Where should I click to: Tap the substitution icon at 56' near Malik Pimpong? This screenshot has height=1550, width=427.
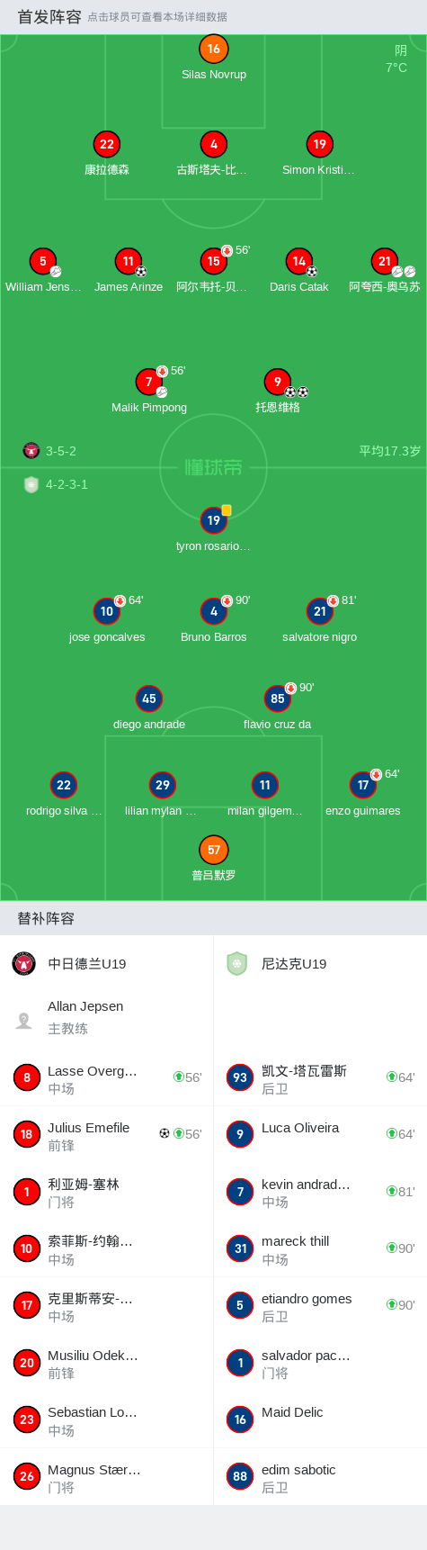click(x=162, y=371)
